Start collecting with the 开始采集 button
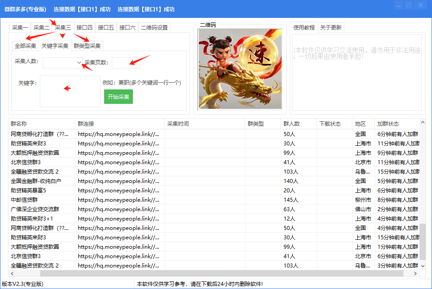The width and height of the screenshot is (432, 289). tap(119, 97)
